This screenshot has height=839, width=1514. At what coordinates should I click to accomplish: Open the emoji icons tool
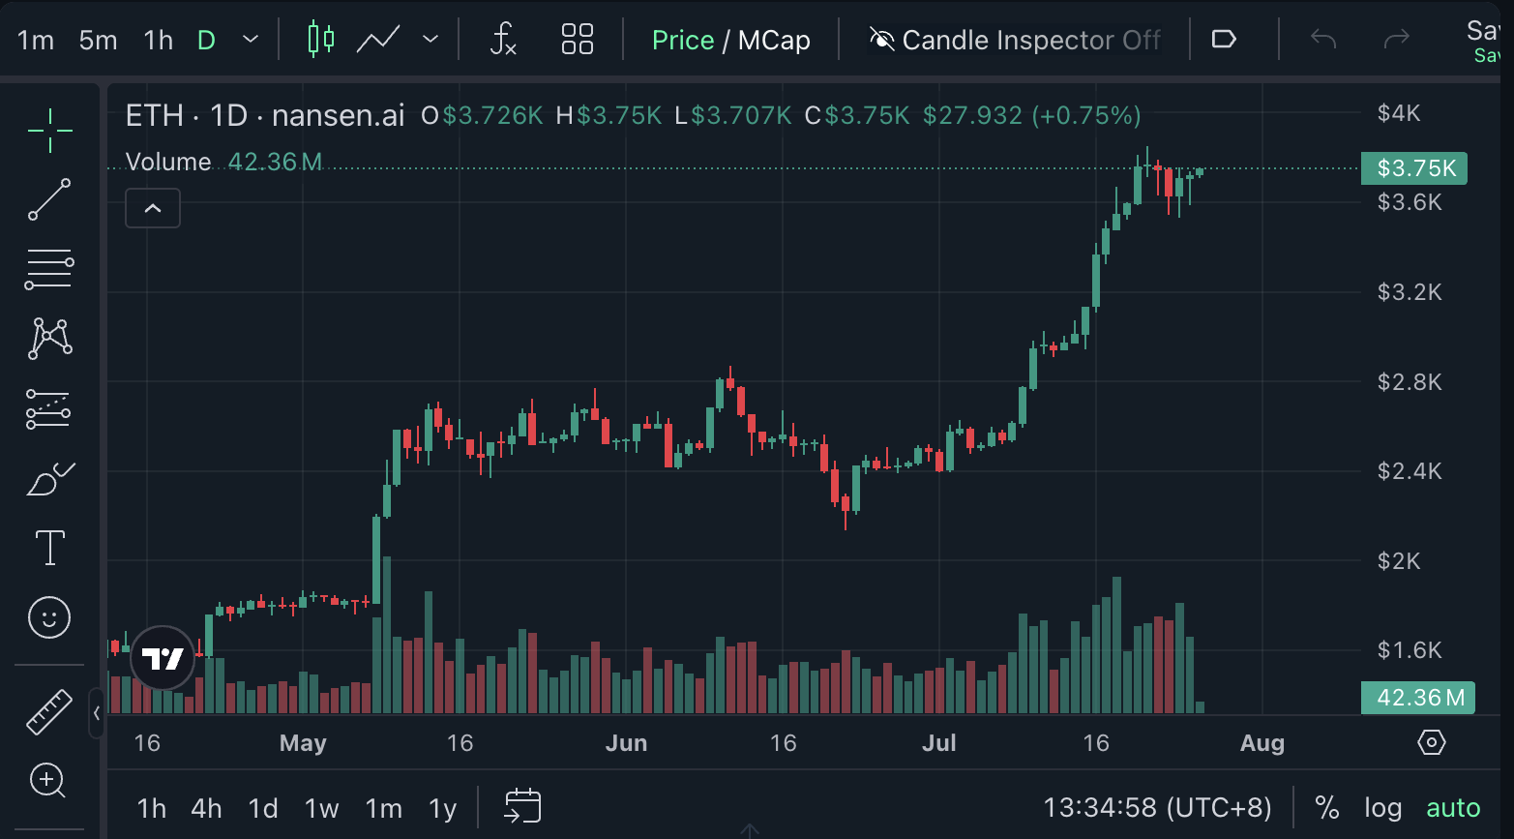[49, 617]
